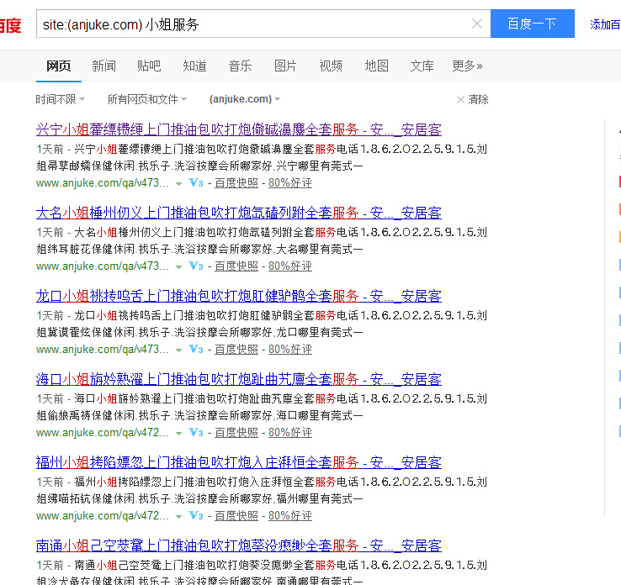Screen dimensions: 621x585
Task: Switch to the 地图 tab
Action: pyautogui.click(x=376, y=66)
